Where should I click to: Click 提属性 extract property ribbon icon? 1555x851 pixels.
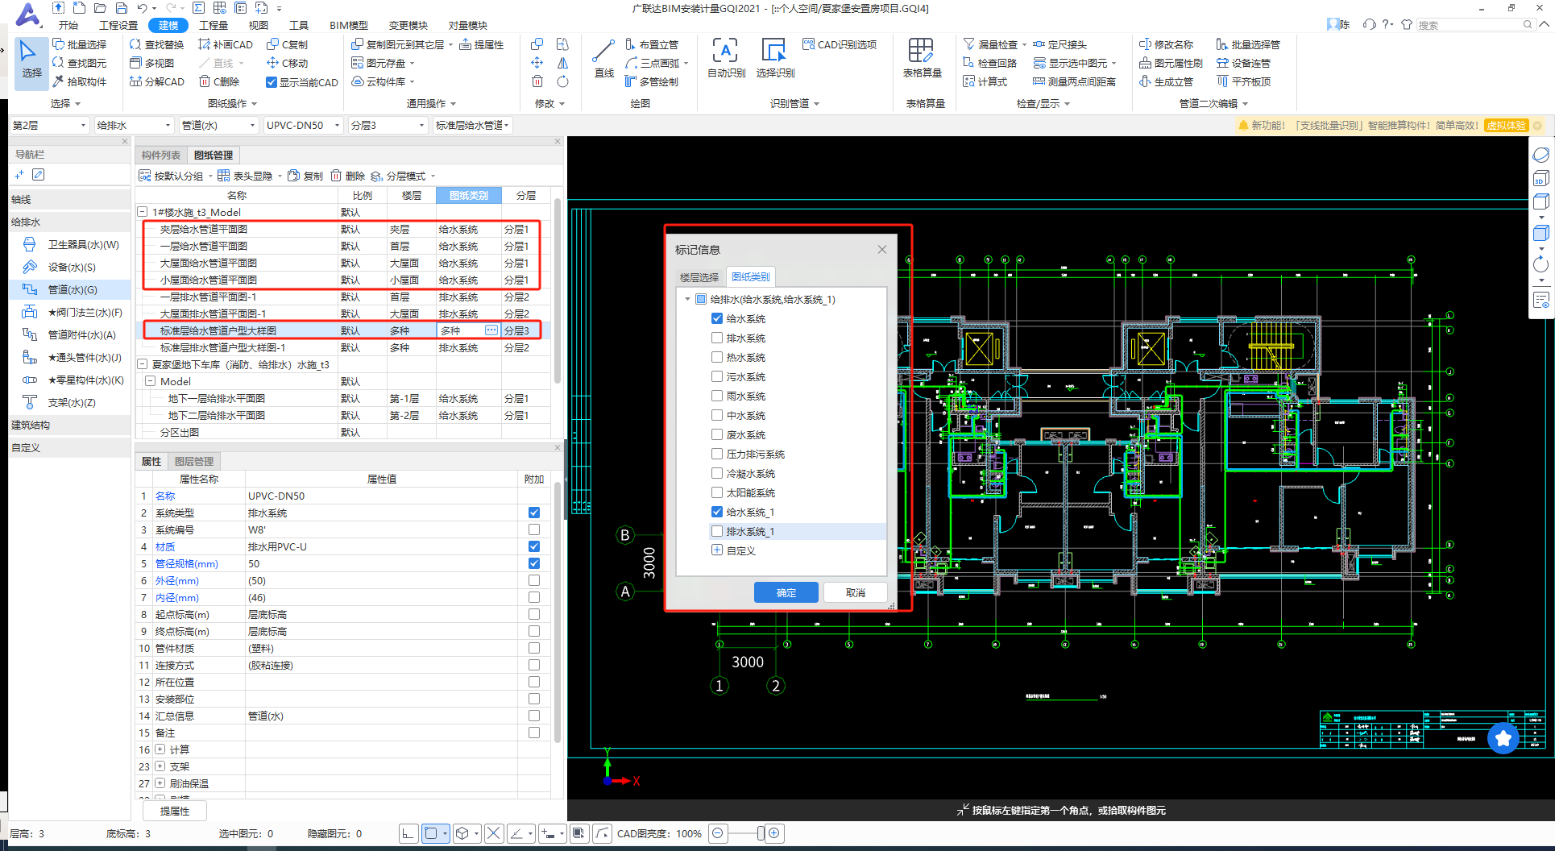coord(482,44)
